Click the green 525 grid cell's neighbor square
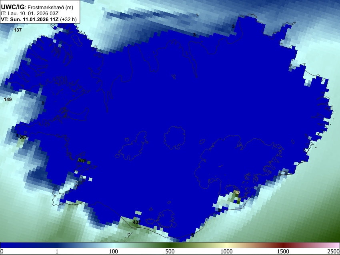Viewport: 340px width, 255px height. tap(88, 163)
